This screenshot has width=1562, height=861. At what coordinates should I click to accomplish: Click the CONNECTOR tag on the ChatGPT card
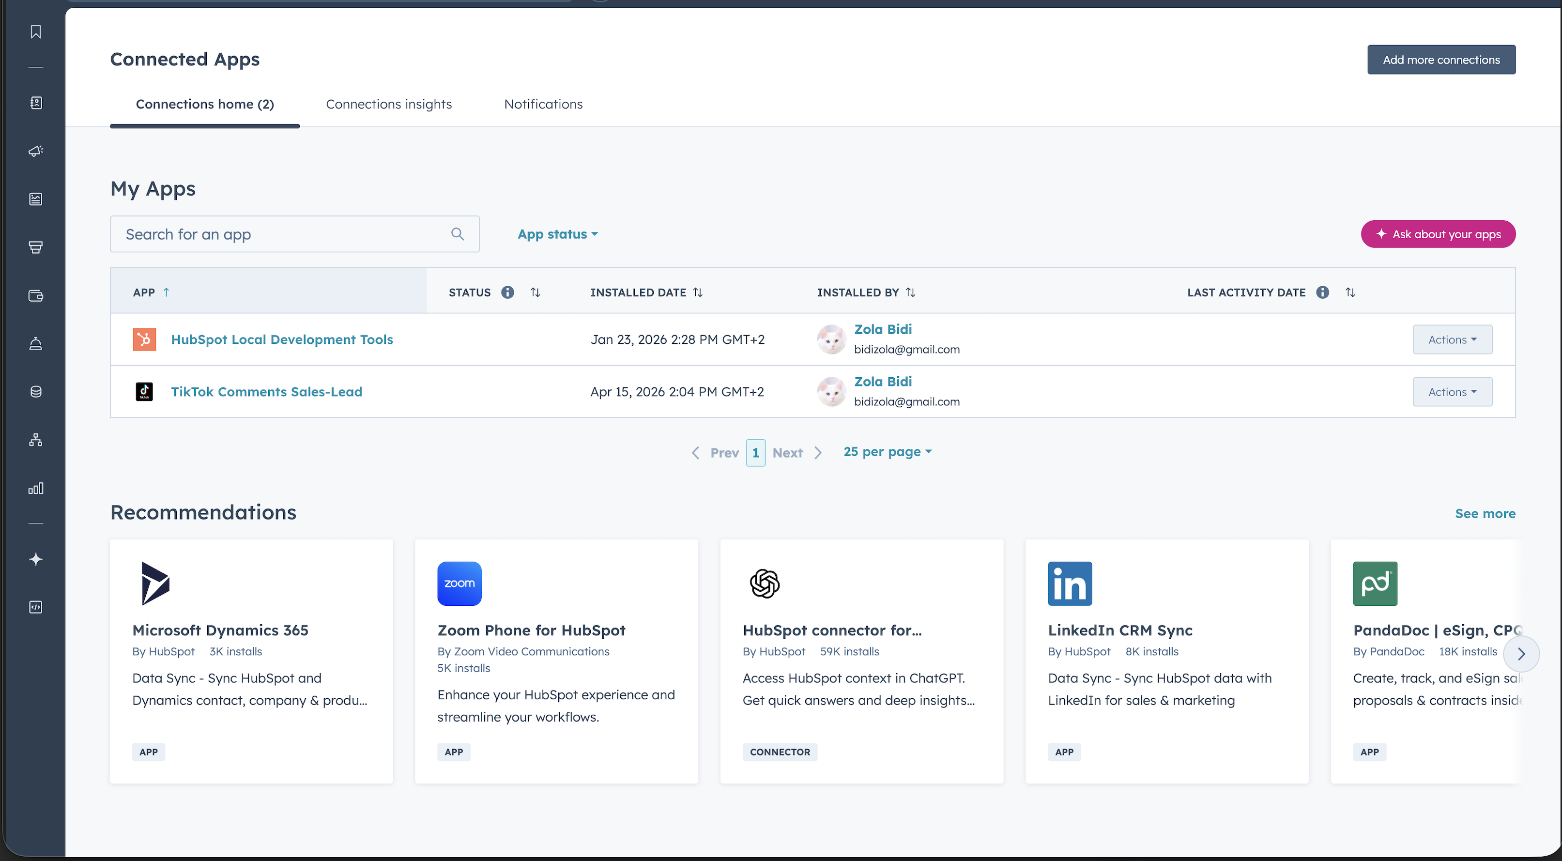[x=780, y=752]
